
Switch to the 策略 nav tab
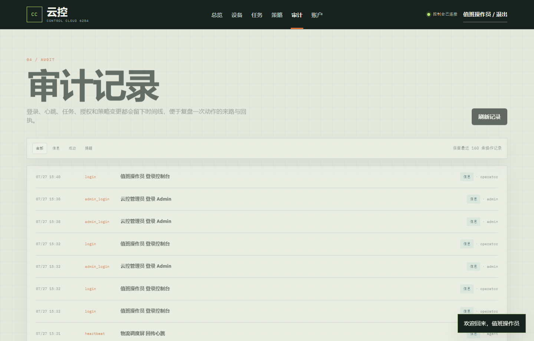tap(277, 15)
